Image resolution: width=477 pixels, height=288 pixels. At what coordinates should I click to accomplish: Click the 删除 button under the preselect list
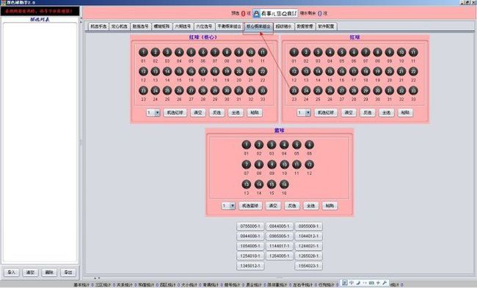pos(49,272)
